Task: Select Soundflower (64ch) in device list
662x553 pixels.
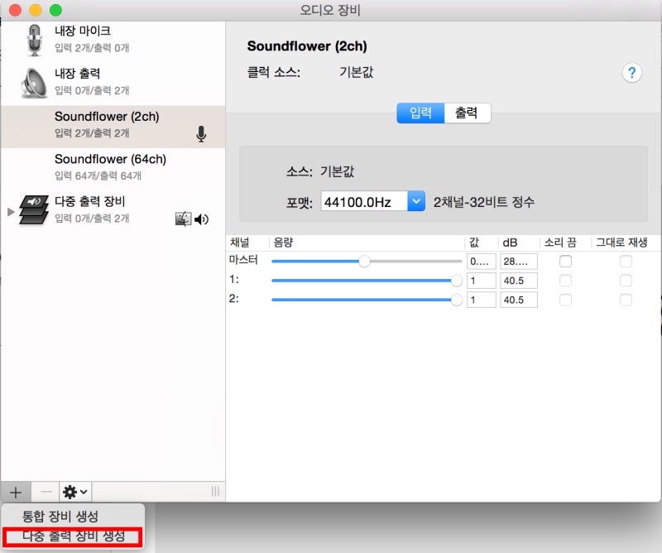Action: pos(113,168)
